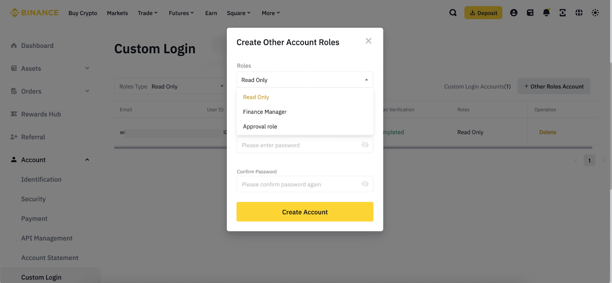The height and width of the screenshot is (283, 612).
Task: Focus the Please confirm password again field
Action: click(x=305, y=184)
